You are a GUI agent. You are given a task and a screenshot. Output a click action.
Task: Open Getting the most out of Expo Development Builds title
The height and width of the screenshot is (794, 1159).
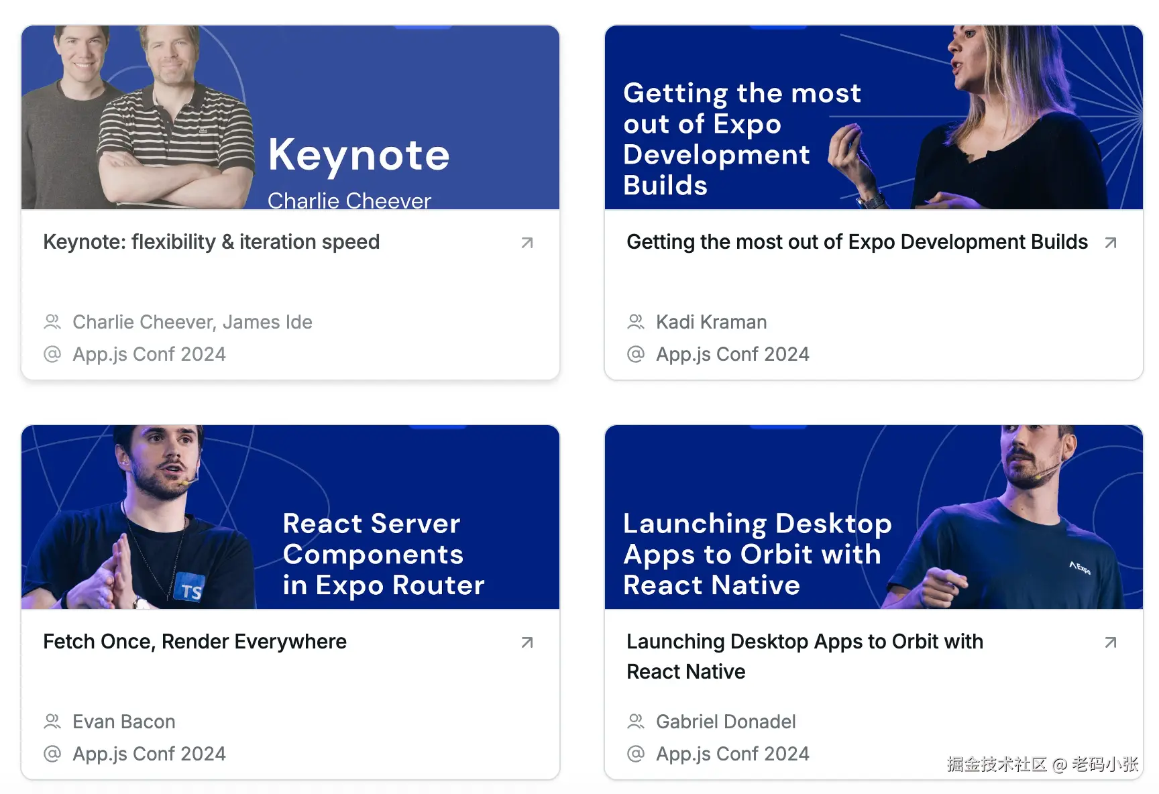coord(857,242)
